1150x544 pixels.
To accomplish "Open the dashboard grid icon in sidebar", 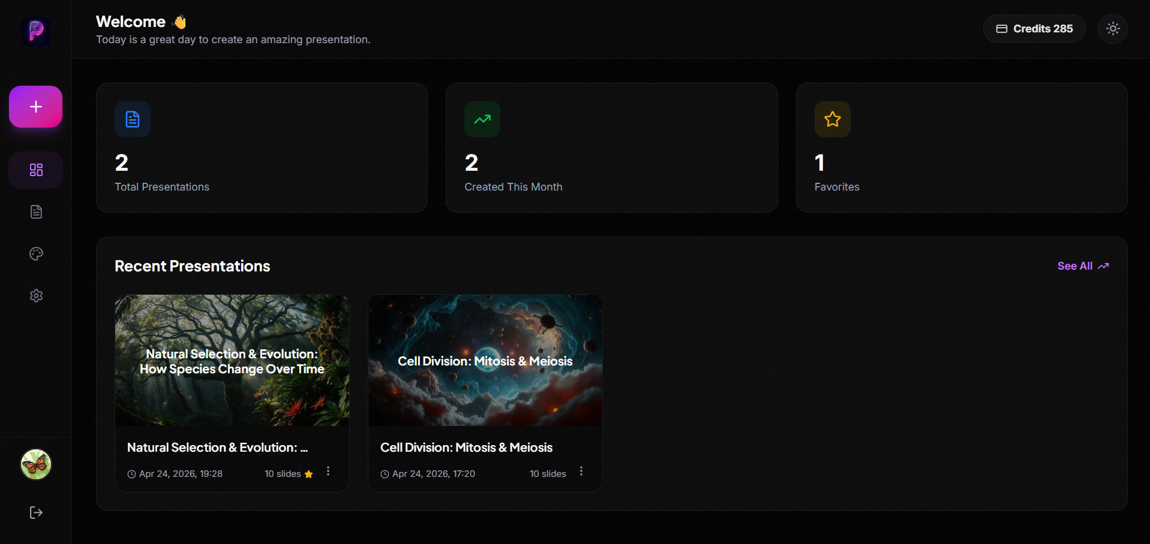I will [36, 170].
